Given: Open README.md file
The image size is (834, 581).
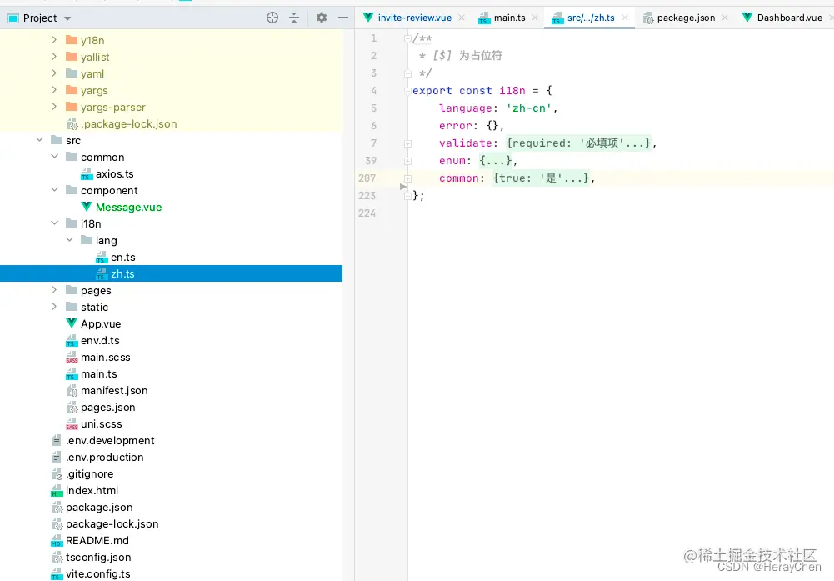Looking at the screenshot, I should 97,540.
